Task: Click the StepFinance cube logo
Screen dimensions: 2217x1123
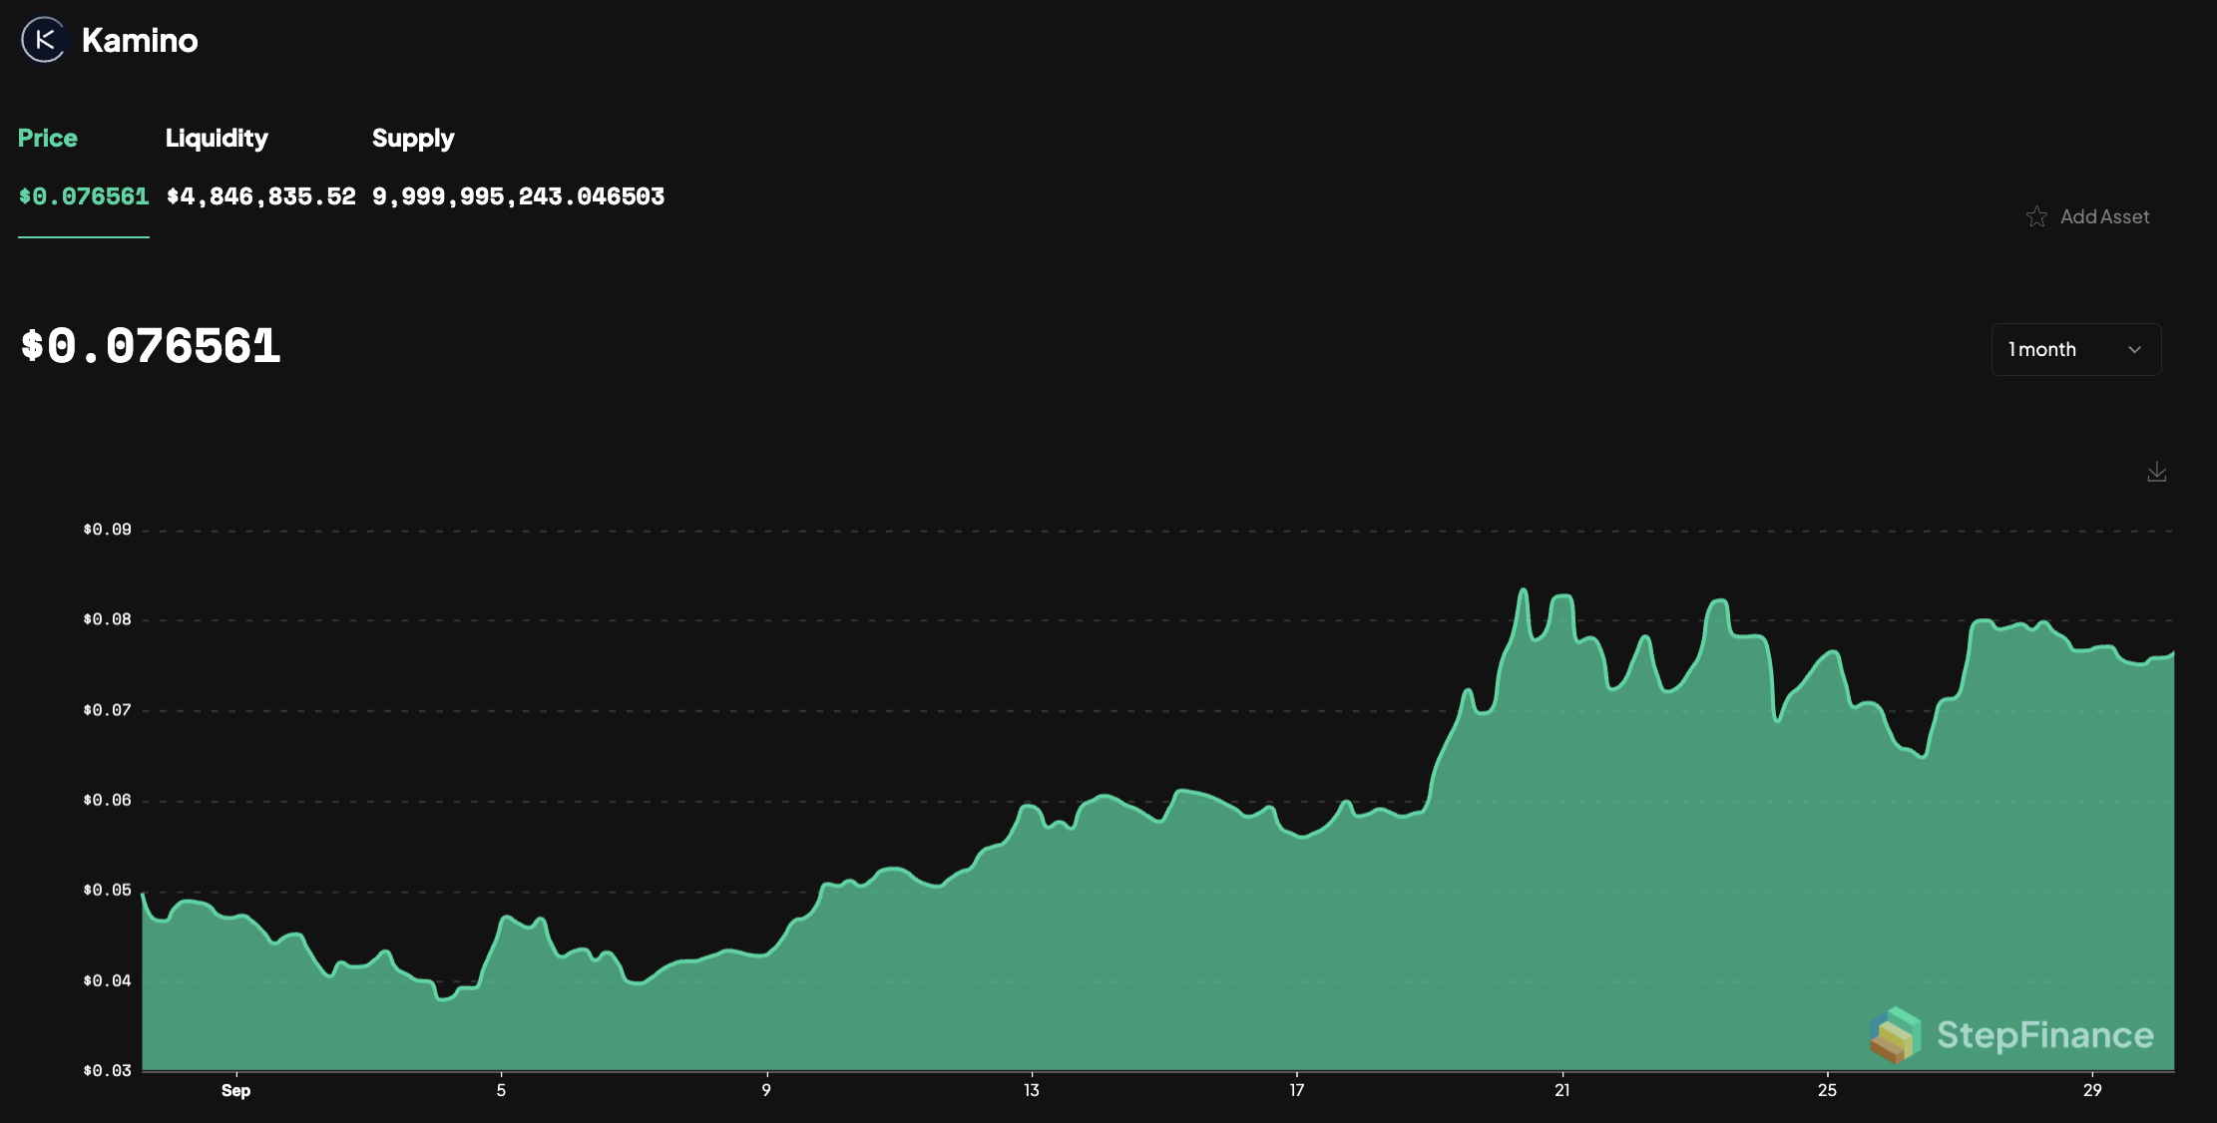Action: [x=1895, y=1034]
